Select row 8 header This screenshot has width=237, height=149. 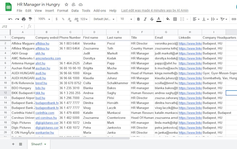[5, 73]
